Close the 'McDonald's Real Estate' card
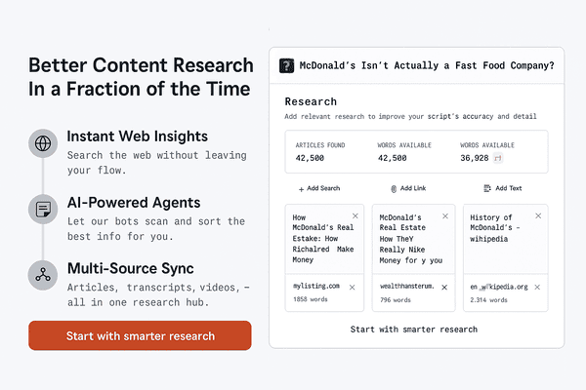The image size is (586, 390). pos(444,215)
